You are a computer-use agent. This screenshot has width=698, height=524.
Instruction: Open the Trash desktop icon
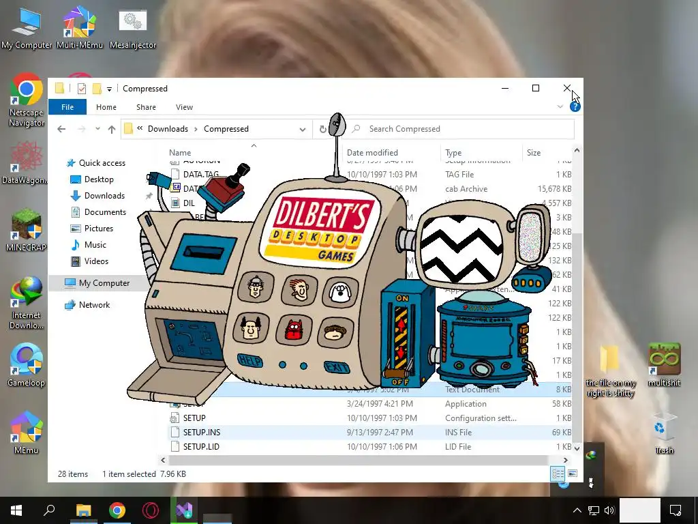tap(664, 433)
